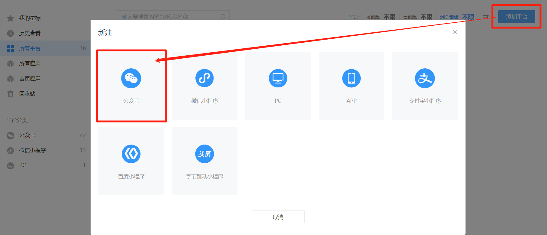Click the 字节跳动小程序 label
This screenshot has width=547, height=235.
point(204,177)
